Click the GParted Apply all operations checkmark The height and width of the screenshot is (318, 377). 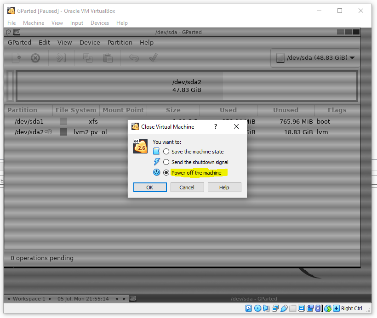click(x=153, y=57)
